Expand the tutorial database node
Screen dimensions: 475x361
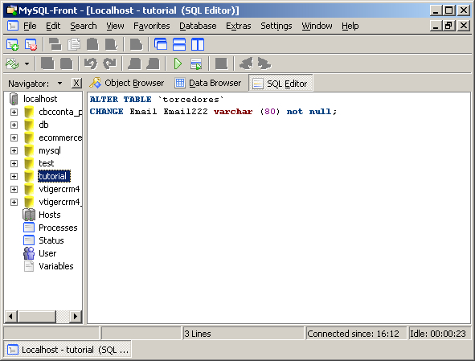coord(14,176)
